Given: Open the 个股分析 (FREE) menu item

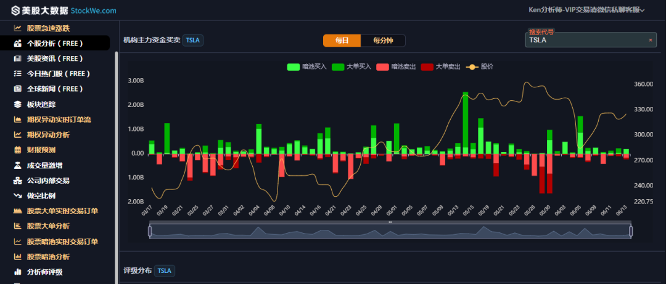Looking at the screenshot, I should (x=55, y=43).
